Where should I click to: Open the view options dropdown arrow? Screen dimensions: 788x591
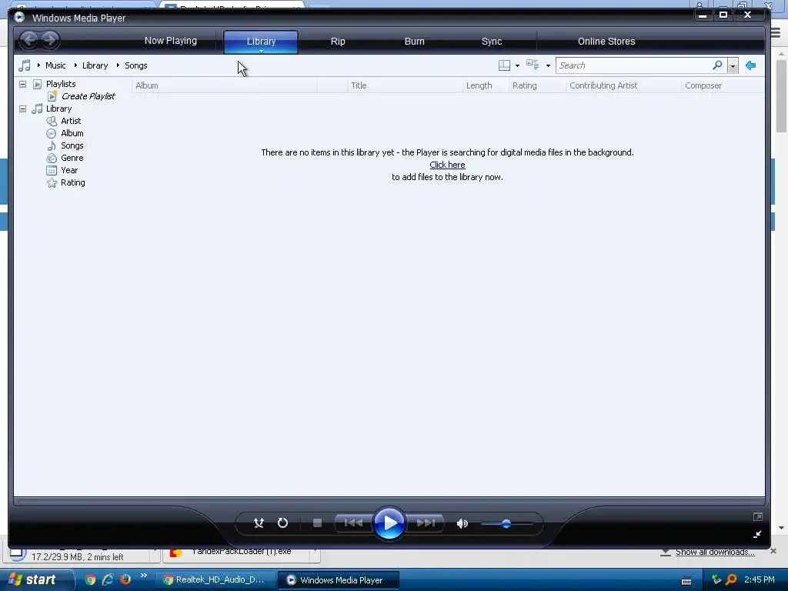[548, 65]
